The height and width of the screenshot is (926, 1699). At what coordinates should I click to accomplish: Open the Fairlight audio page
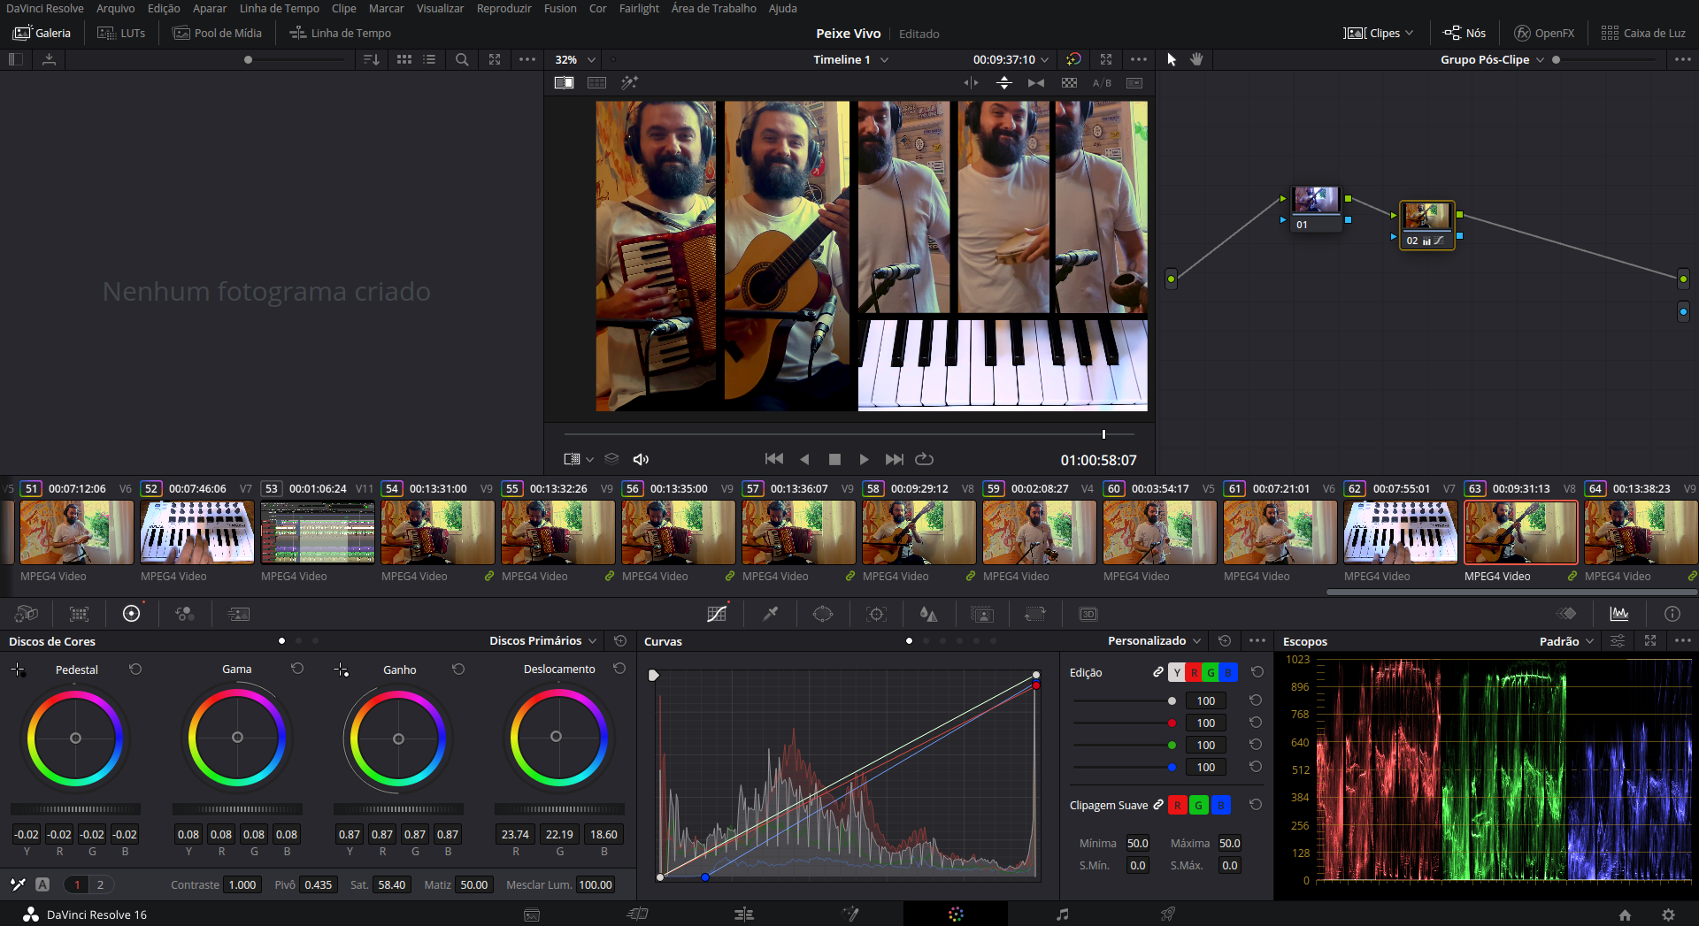(1062, 914)
